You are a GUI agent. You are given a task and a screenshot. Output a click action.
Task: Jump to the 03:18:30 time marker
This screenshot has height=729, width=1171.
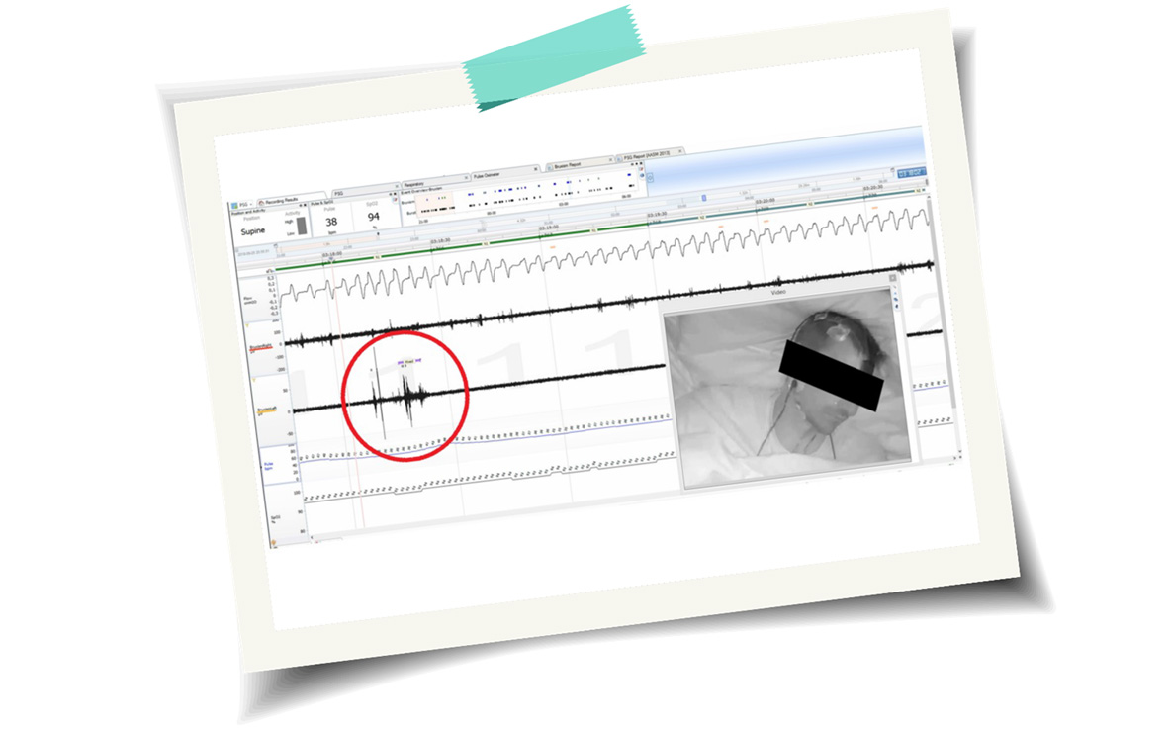coord(440,242)
